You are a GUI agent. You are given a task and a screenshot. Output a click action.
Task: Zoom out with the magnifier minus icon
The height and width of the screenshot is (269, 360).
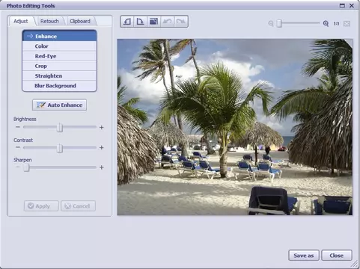[271, 24]
